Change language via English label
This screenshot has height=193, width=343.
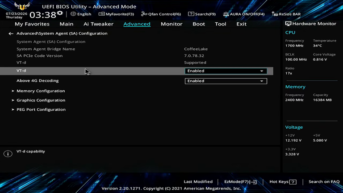(x=84, y=14)
